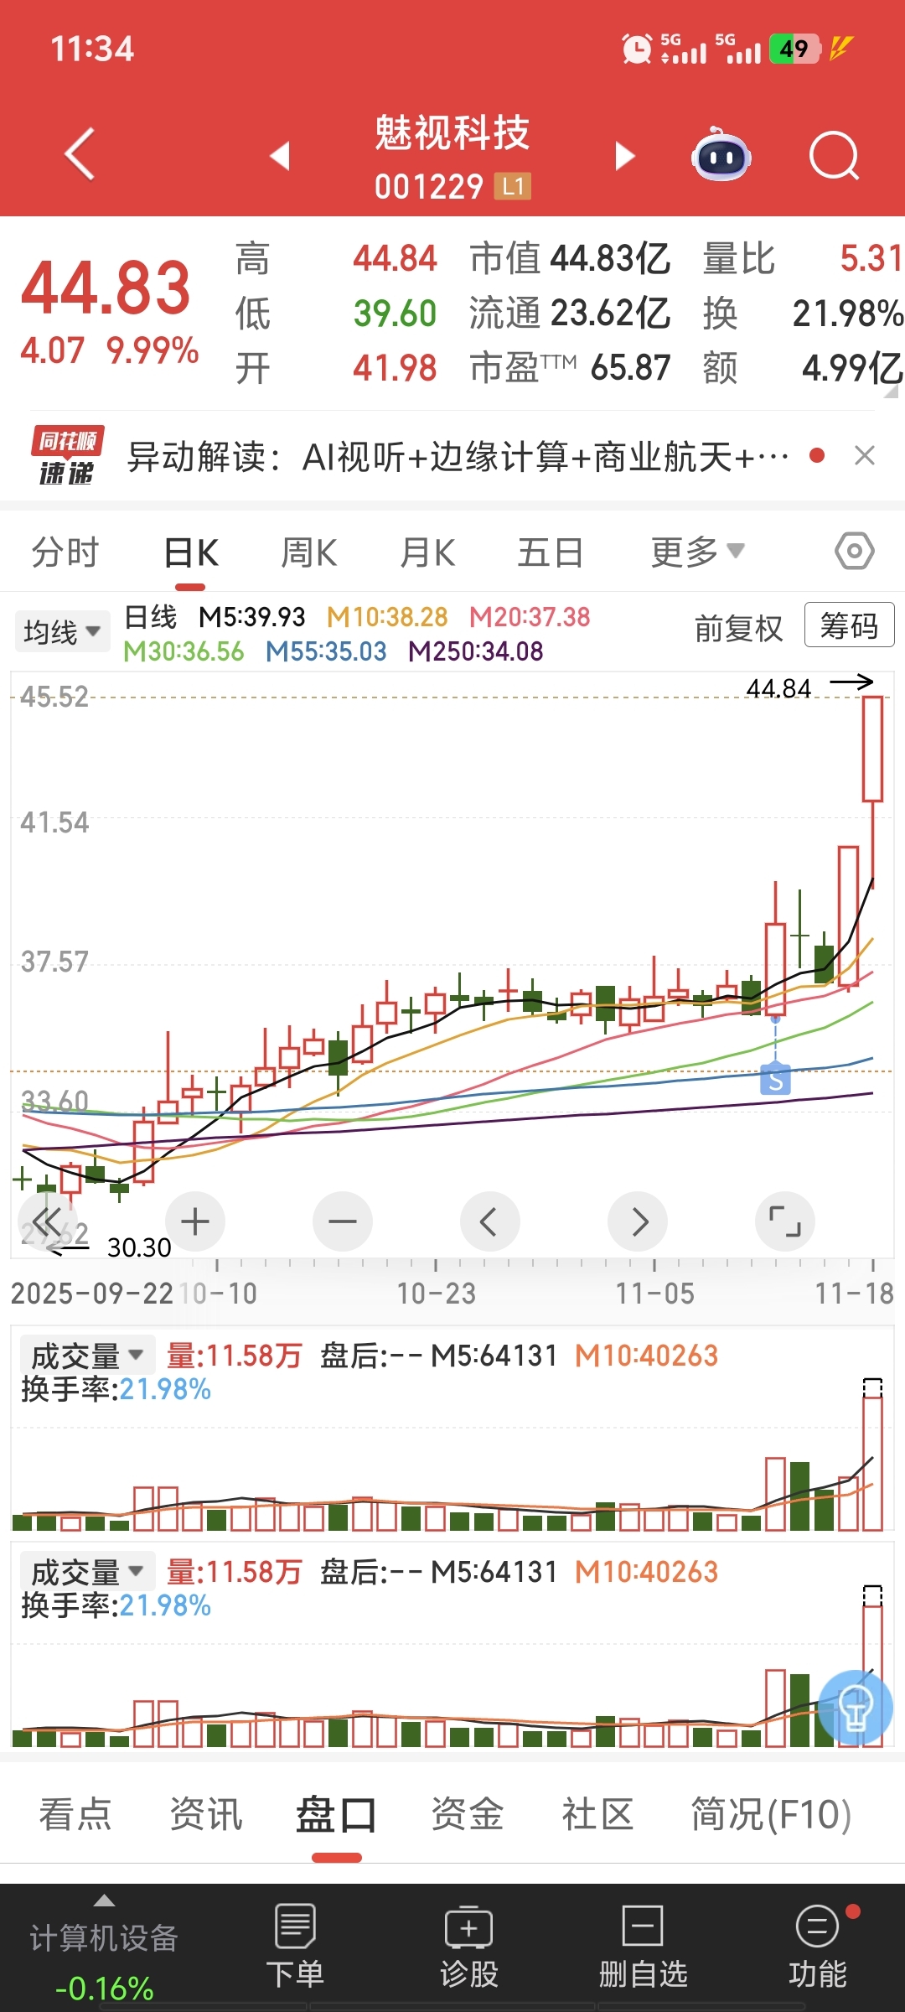The image size is (905, 2012).
Task: Switch to 月K tab
Action: [427, 552]
